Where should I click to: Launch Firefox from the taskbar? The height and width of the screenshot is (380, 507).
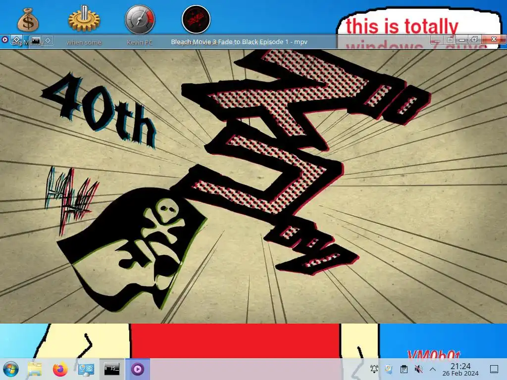[60, 369]
